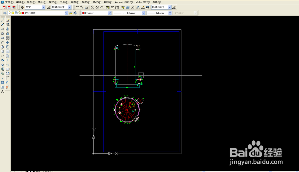Select the Copy Object tool

(8, 24)
